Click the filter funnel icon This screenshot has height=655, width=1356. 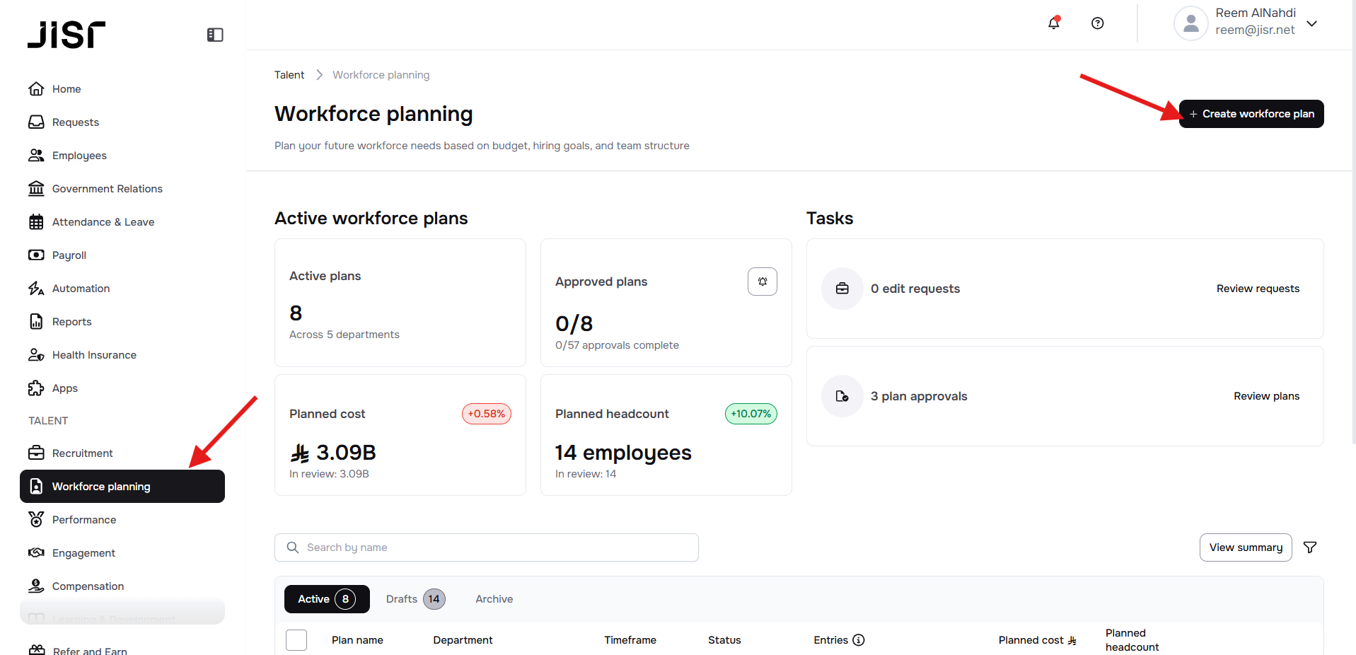tap(1309, 547)
